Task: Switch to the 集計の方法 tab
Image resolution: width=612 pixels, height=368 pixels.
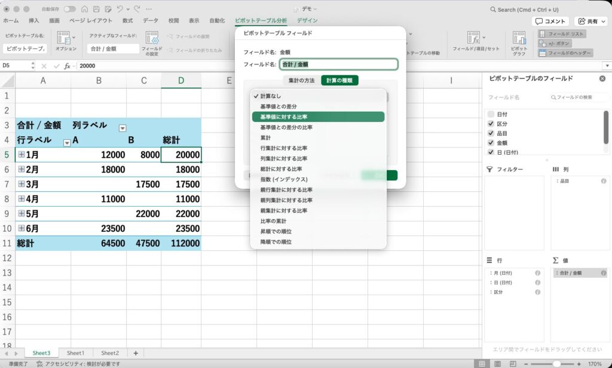Action: pyautogui.click(x=301, y=81)
